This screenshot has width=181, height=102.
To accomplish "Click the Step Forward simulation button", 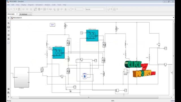I will pos(62,9).
